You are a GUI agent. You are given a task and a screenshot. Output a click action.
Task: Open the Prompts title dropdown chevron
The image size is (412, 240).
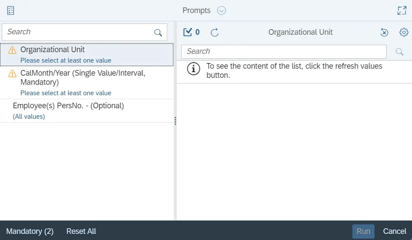(221, 10)
